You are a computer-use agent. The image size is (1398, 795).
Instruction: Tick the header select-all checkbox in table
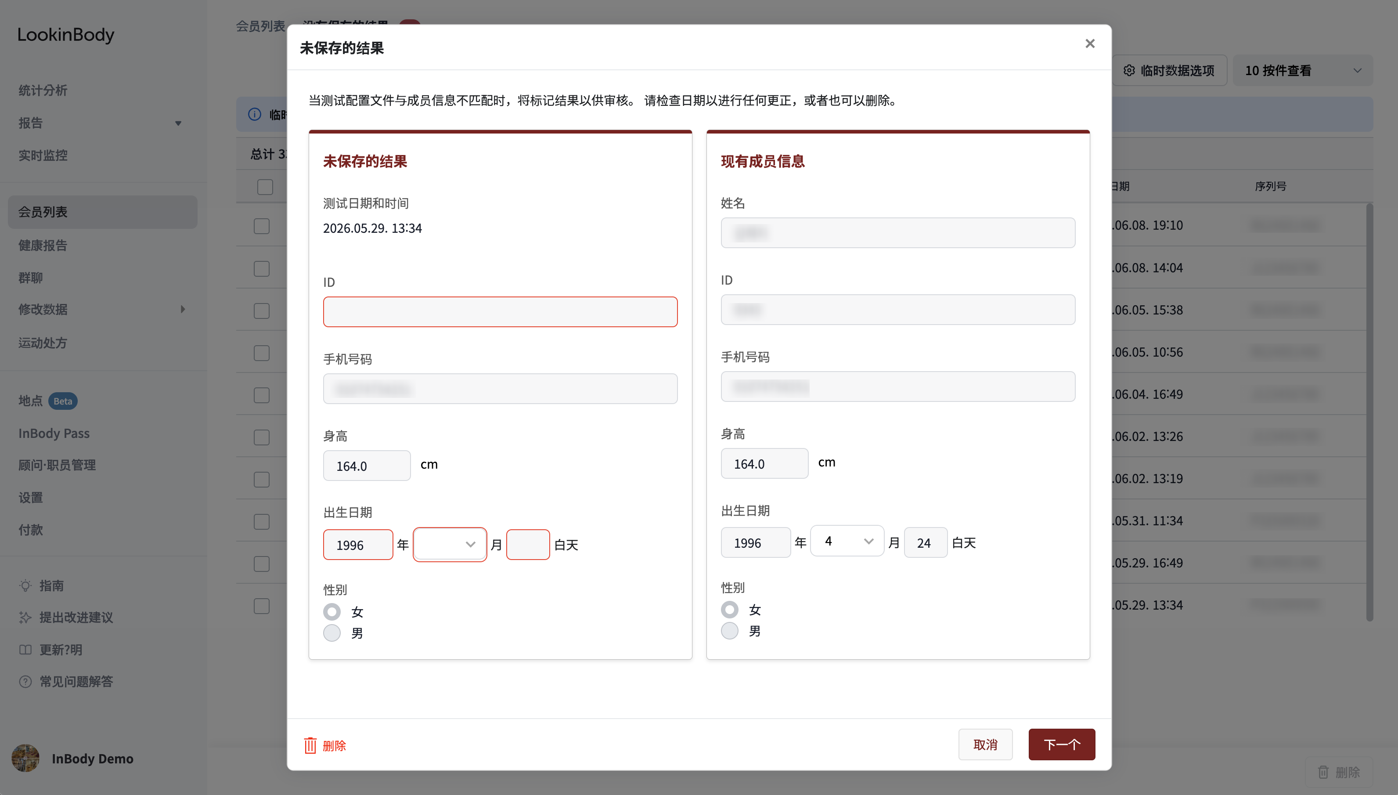click(x=265, y=187)
